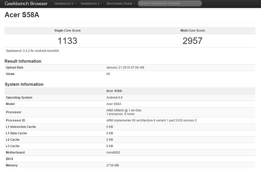Select the msm8992 motherboard value
The image size is (261, 170).
click(113, 152)
